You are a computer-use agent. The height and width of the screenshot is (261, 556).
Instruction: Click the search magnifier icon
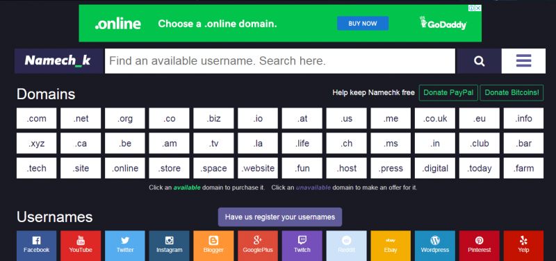pos(479,61)
